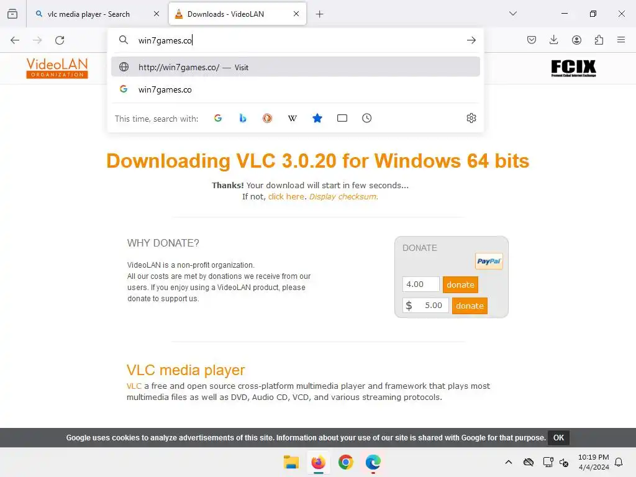
Task: Search this time with Wikipedia icon
Action: 292,118
